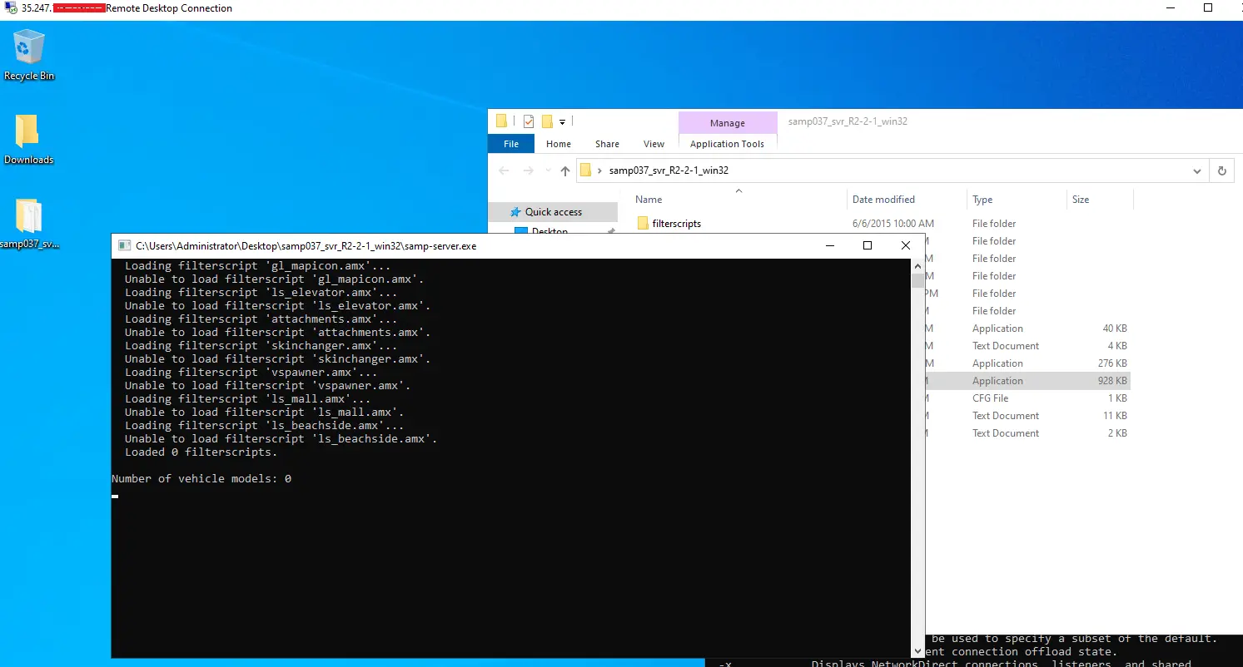Image resolution: width=1243 pixels, height=667 pixels.
Task: Select the Downloads folder on the desktop
Action: click(x=28, y=139)
